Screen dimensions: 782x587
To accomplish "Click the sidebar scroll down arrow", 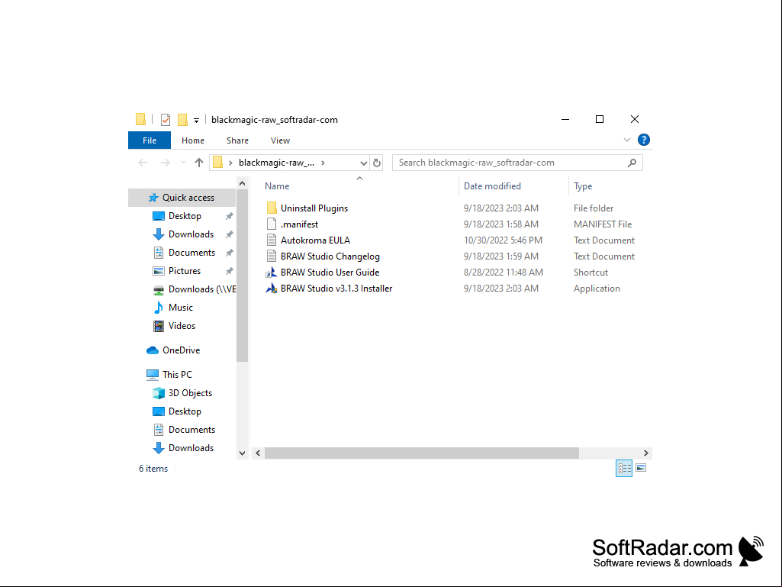I will (243, 453).
